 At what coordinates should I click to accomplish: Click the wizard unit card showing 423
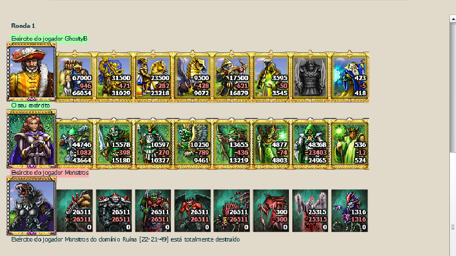350,77
